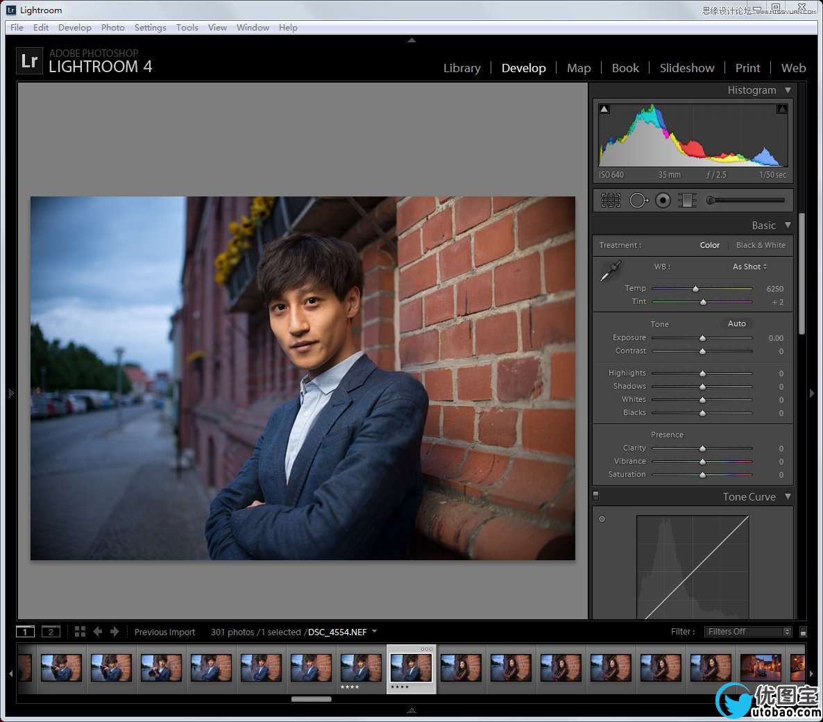Switch to Grid view via grid icon
Screen dimensions: 823x722
(x=80, y=631)
